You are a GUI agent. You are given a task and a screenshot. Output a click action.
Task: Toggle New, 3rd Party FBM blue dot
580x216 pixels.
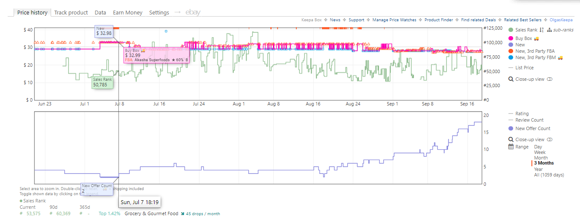[511, 57]
